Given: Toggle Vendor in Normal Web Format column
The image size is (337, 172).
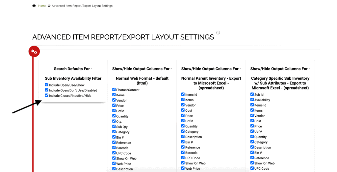Looking at the screenshot, I should [x=114, y=100].
